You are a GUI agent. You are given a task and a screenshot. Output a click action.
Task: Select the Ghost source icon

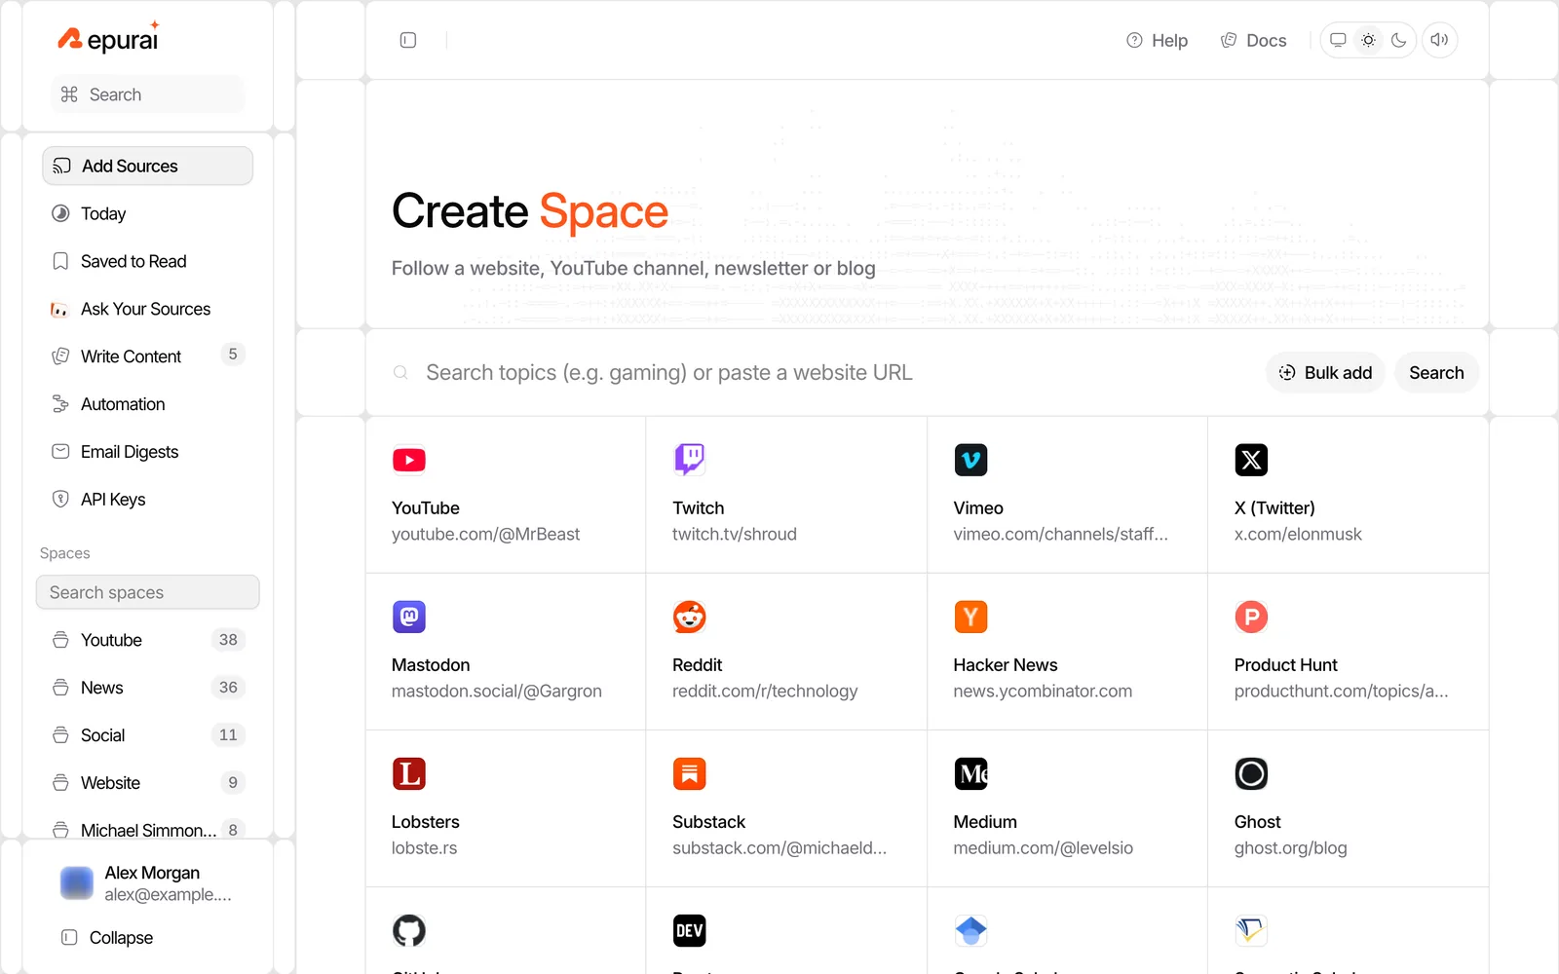(x=1251, y=773)
